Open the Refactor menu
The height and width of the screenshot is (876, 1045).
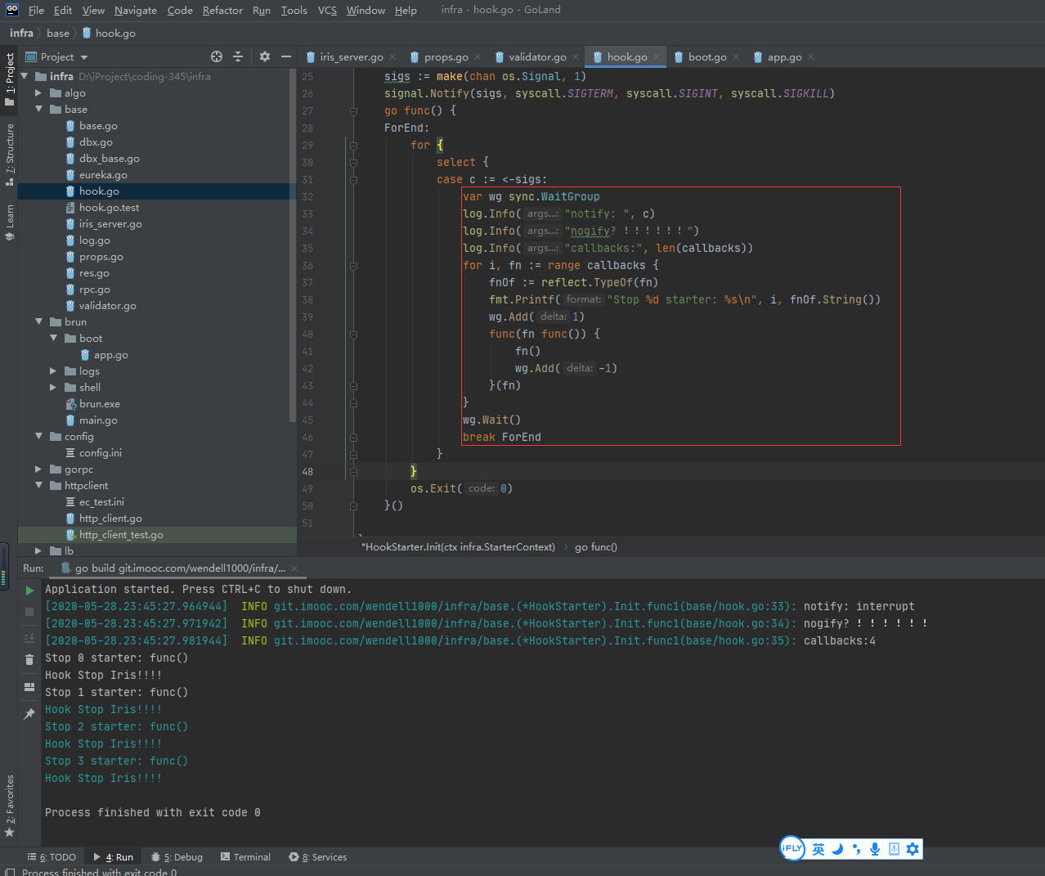click(x=222, y=11)
